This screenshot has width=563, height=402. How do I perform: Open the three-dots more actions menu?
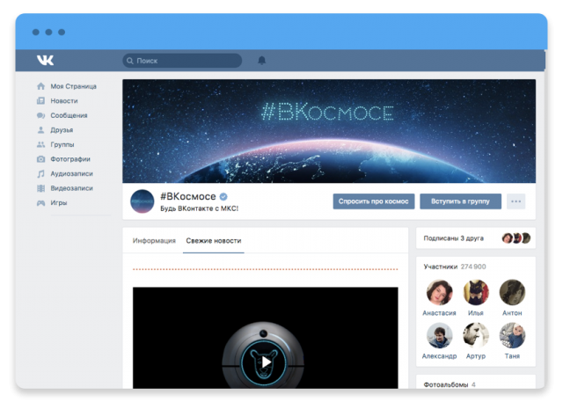pos(516,201)
